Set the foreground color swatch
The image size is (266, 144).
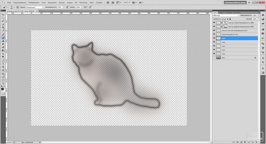2,89
